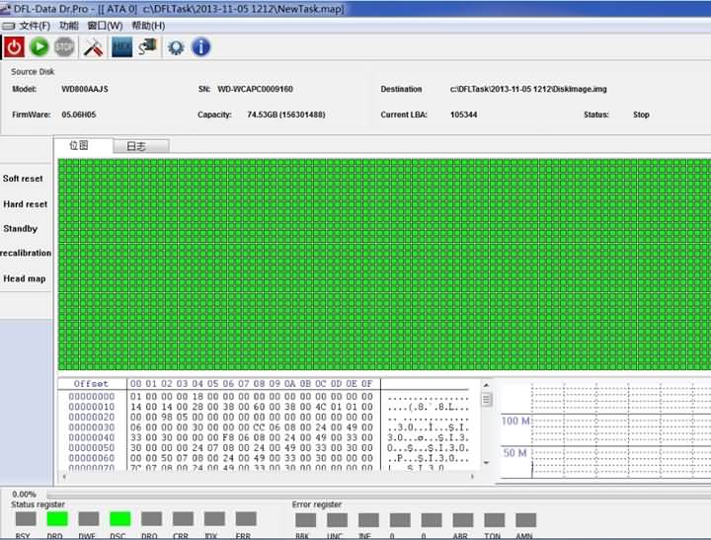Screen dimensions: 711x540
Task: Click the green DSC status indicator
Action: tap(119, 518)
